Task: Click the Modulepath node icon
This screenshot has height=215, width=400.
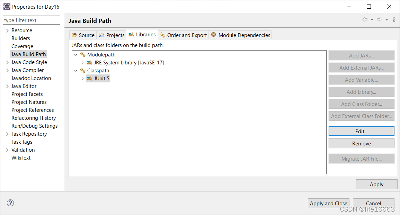Action: [x=83, y=54]
